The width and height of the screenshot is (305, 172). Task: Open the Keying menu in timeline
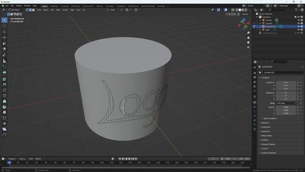click(23, 159)
